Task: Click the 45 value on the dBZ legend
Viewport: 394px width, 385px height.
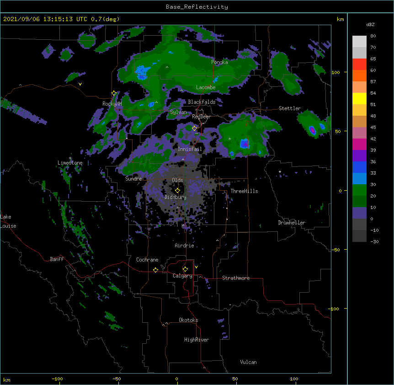Action: pos(373,128)
